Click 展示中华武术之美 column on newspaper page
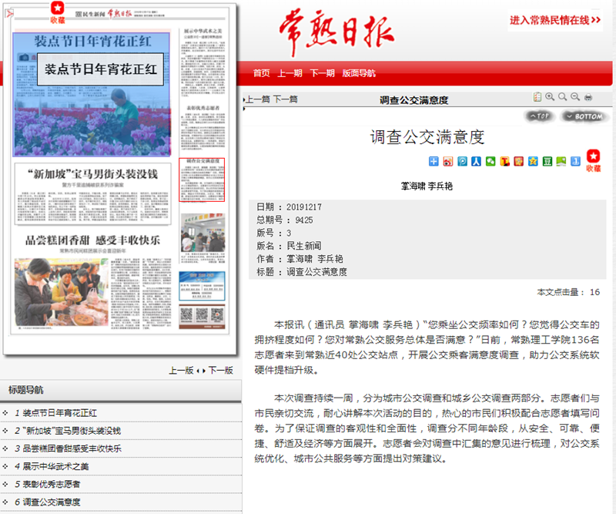 pos(203,62)
